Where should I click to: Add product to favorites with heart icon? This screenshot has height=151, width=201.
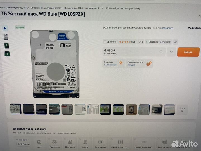[x=171, y=52]
